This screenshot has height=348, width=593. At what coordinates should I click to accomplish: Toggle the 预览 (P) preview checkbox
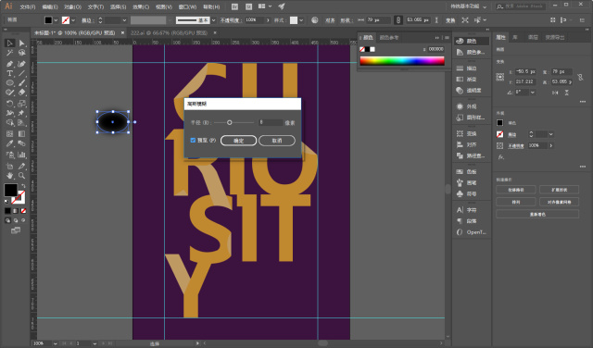[193, 140]
